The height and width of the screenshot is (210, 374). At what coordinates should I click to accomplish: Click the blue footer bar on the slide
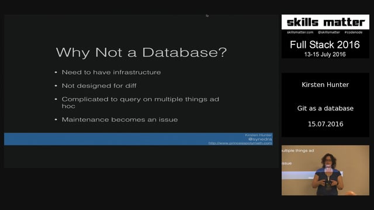coord(138,139)
